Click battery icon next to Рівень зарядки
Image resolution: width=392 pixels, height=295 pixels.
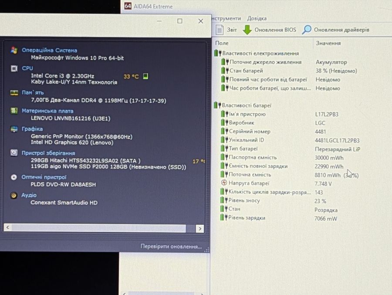coord(223,217)
